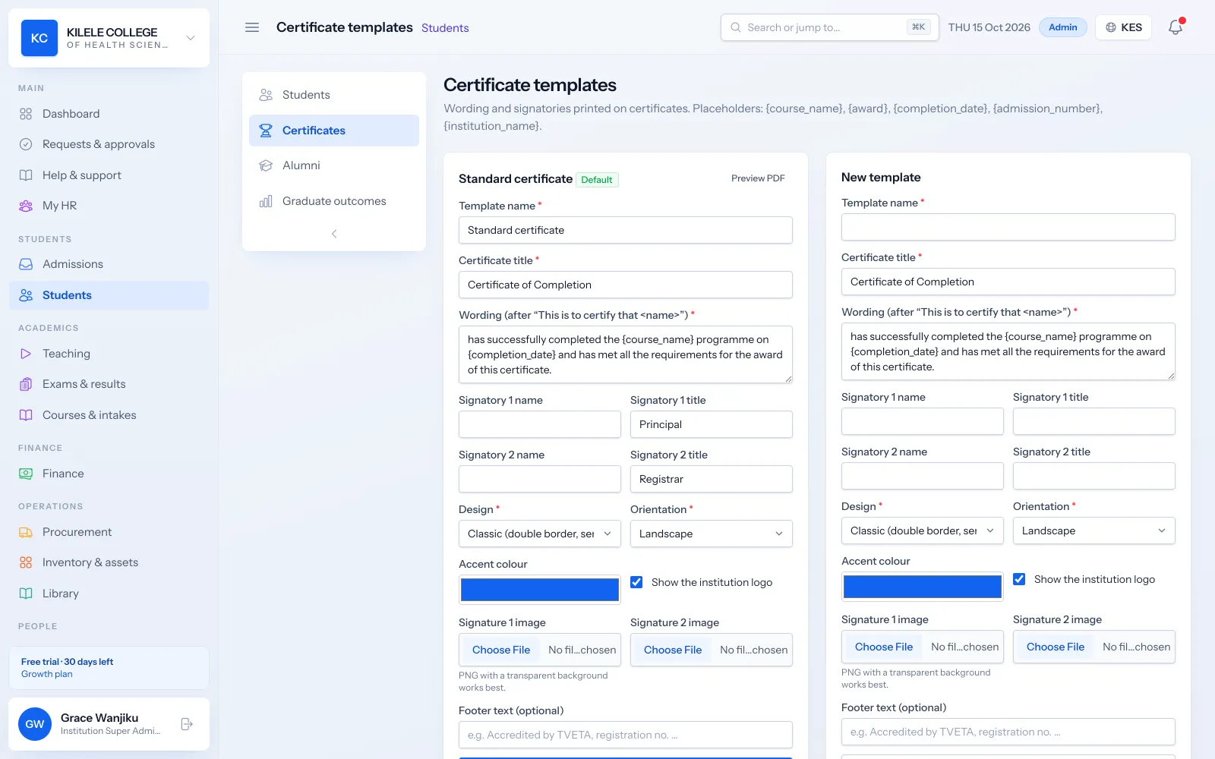Choose File for New template Signature 2 image

[x=1056, y=647]
